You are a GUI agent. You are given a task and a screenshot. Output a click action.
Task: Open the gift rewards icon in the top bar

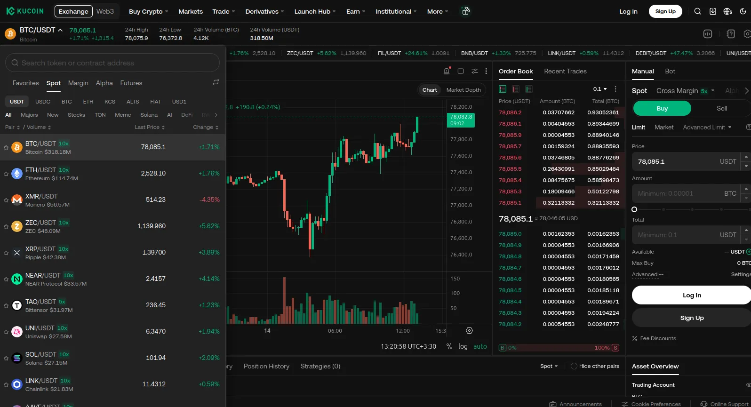click(x=465, y=11)
